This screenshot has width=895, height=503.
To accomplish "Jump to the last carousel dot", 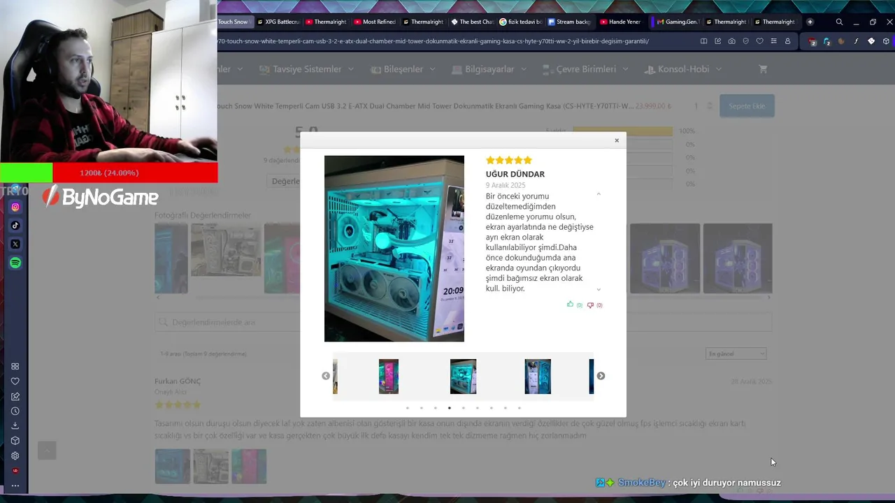I will click(x=520, y=408).
